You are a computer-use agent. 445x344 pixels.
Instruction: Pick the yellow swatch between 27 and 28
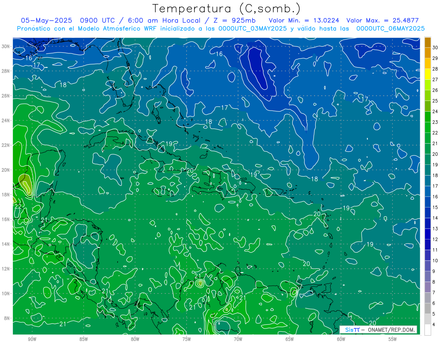tap(428, 74)
